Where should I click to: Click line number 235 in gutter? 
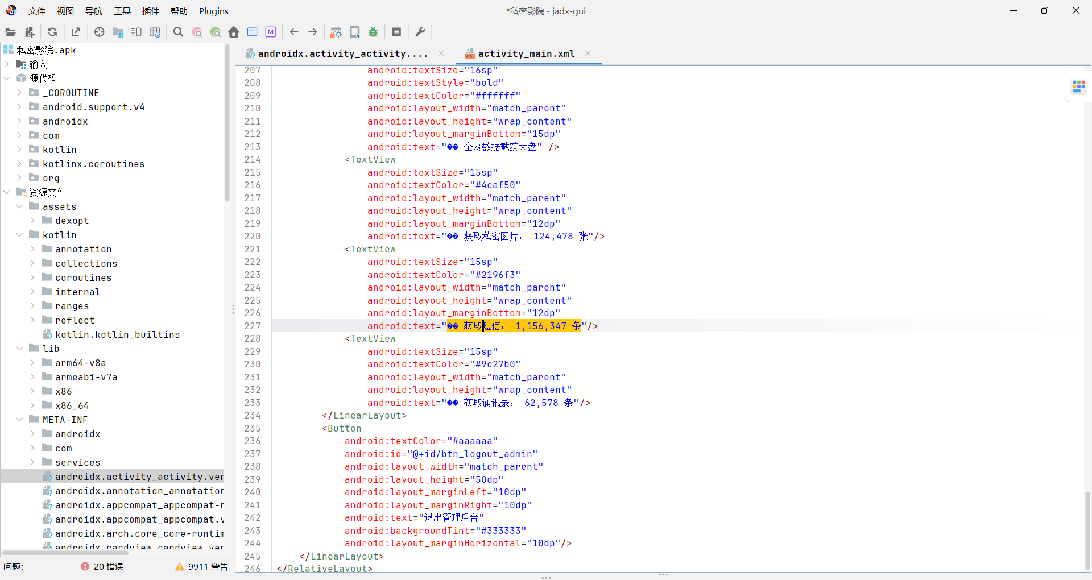pos(253,428)
